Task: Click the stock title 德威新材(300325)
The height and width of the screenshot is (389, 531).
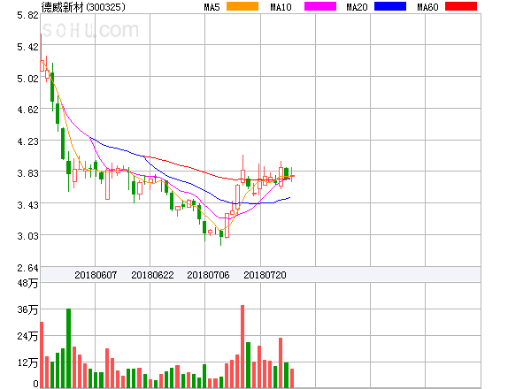Action: (83, 7)
